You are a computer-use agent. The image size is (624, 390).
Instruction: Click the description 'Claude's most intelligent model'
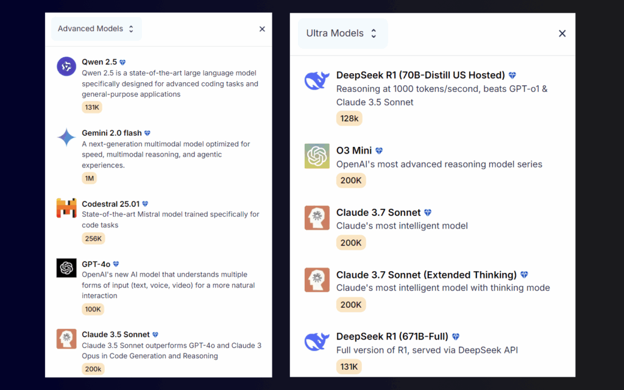402,226
